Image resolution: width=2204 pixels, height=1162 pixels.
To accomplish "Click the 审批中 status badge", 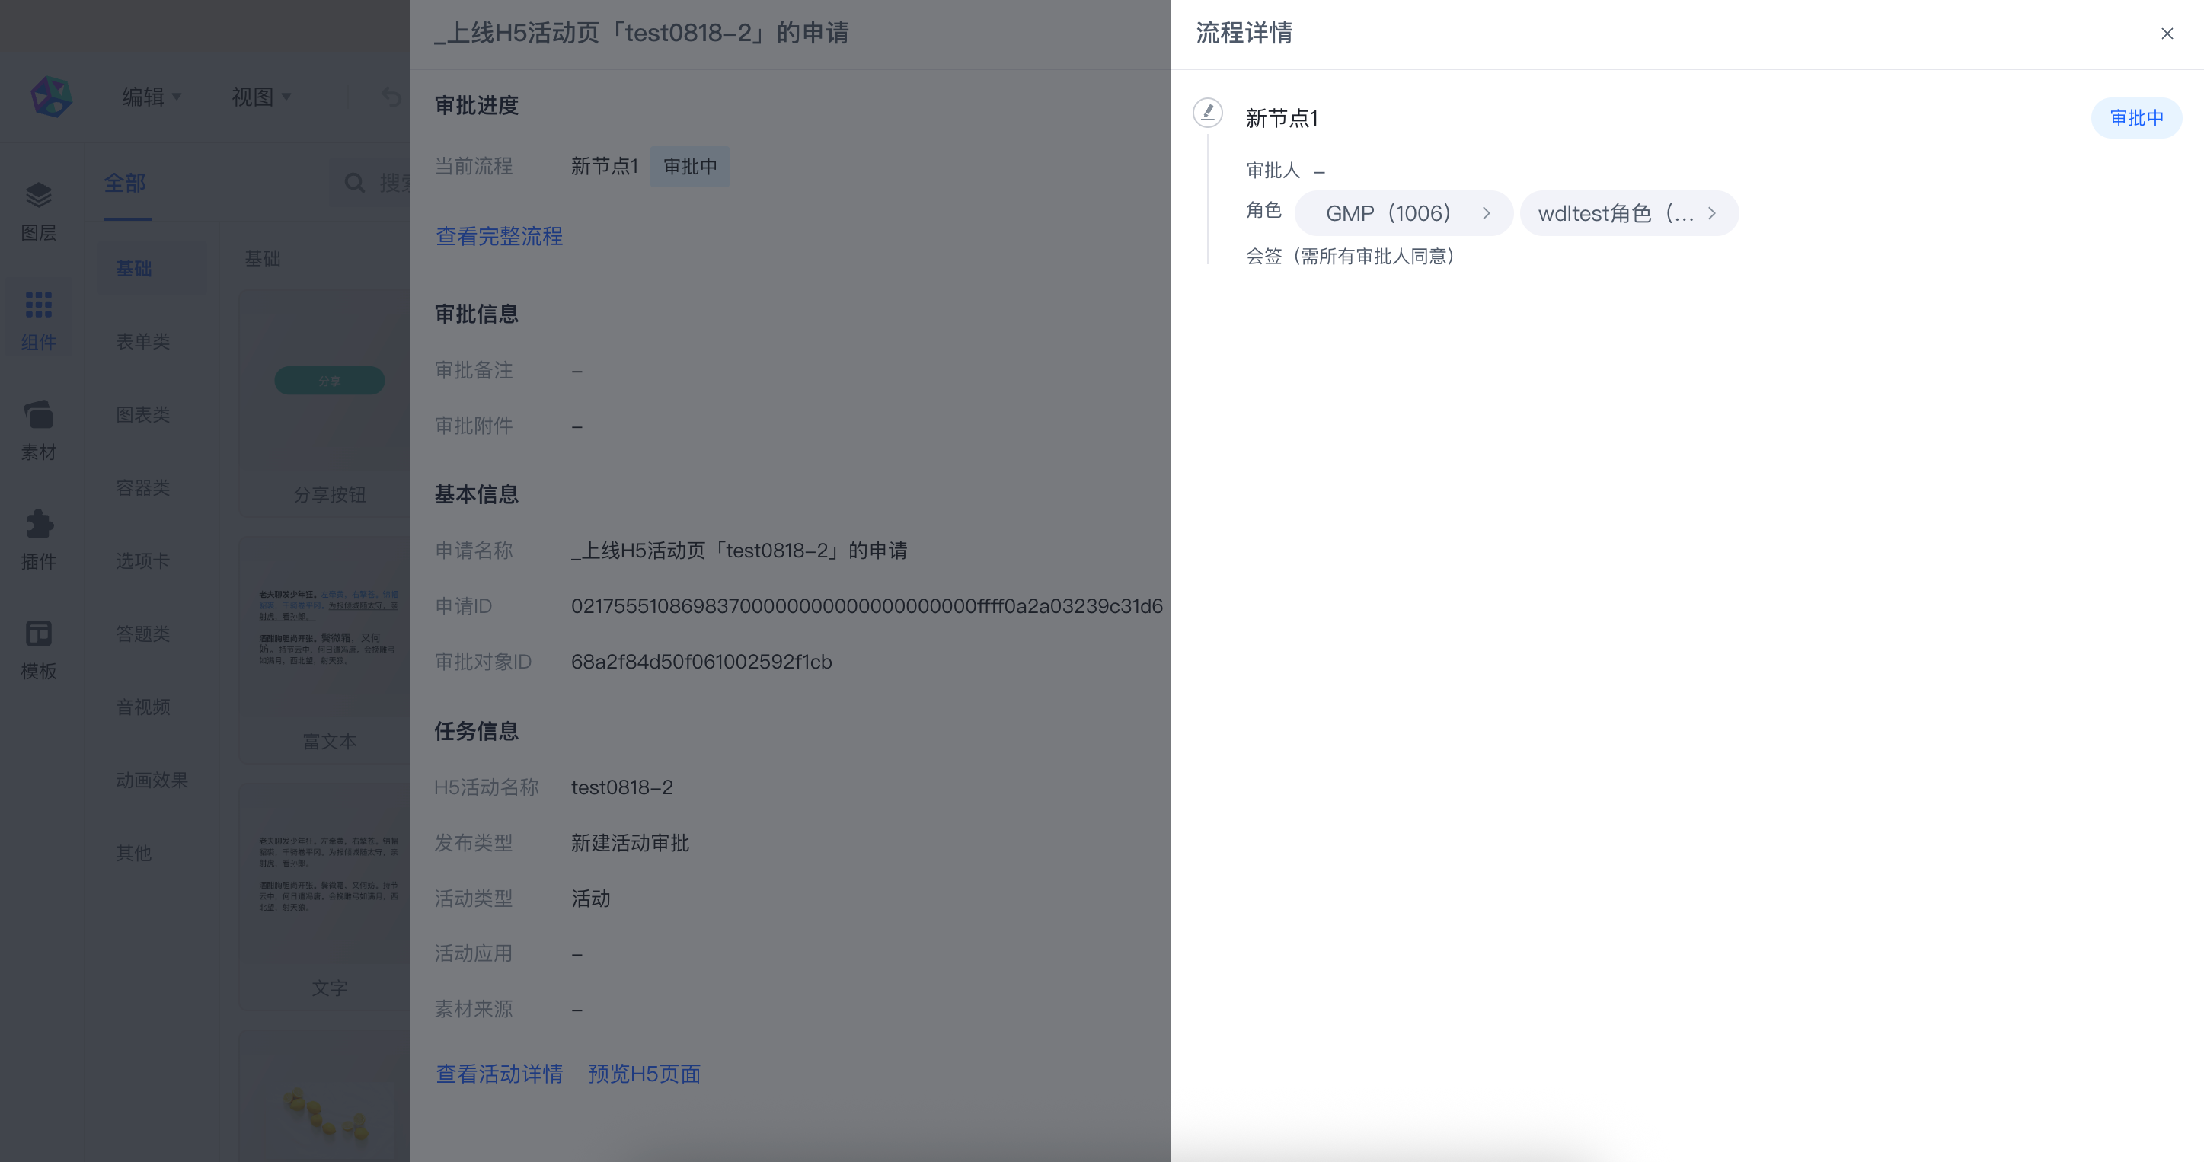I will [x=2135, y=118].
